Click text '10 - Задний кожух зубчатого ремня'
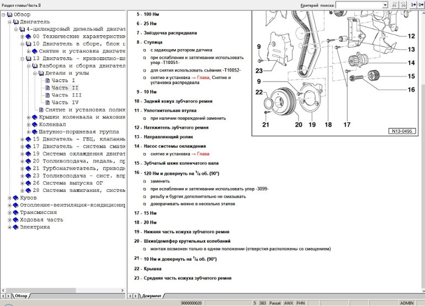The image size is (425, 306). pyautogui.click(x=173, y=101)
